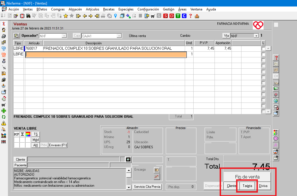Click the Vta button
297x196 pixels.
tap(226, 36)
